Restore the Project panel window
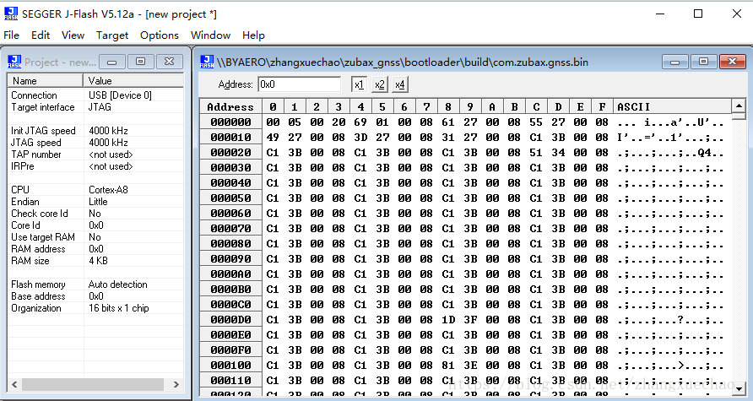Image resolution: width=753 pixels, height=401 pixels. 141,62
